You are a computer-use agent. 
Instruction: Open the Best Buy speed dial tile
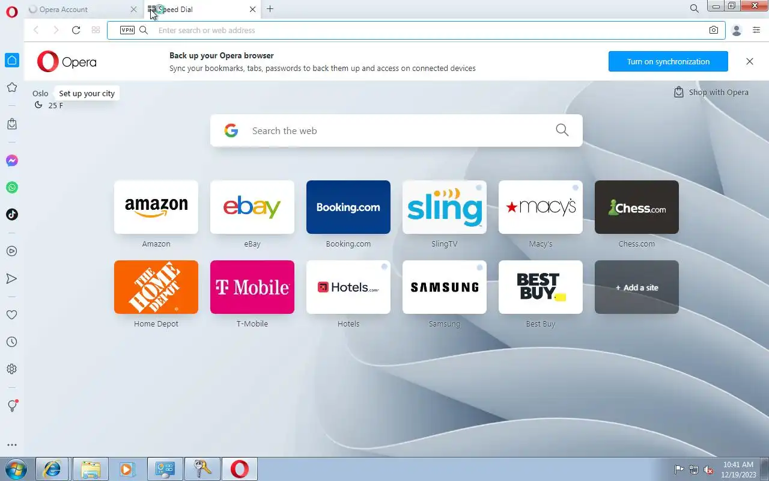click(541, 287)
